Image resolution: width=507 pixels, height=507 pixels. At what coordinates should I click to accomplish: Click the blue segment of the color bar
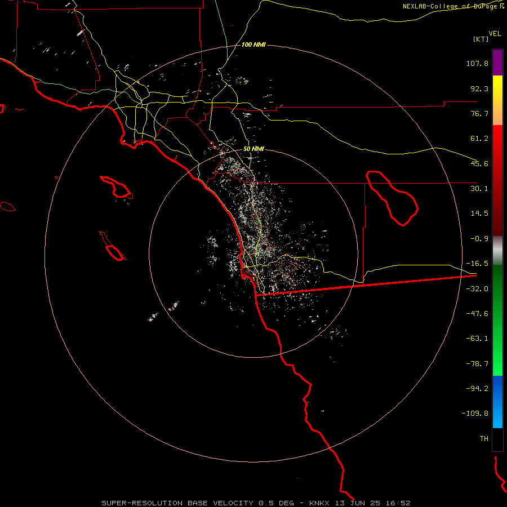497,402
